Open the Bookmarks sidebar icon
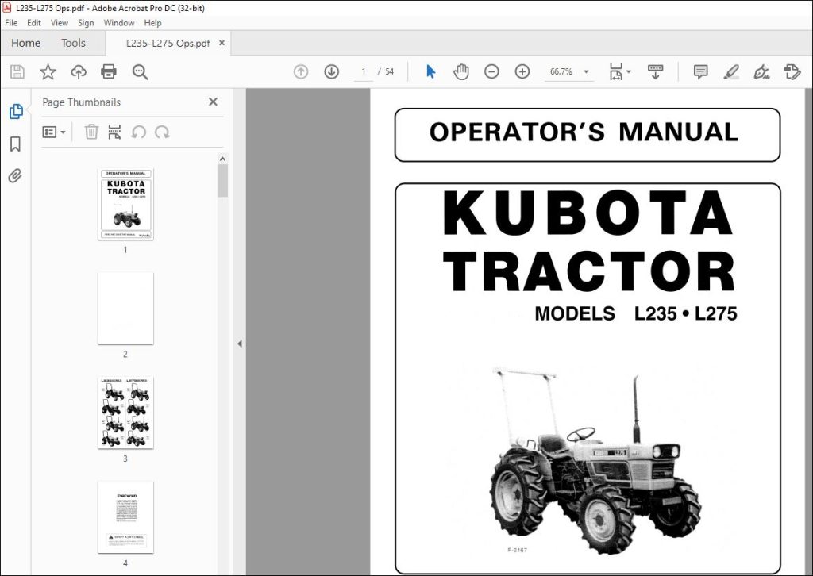The height and width of the screenshot is (576, 813). pyautogui.click(x=14, y=144)
